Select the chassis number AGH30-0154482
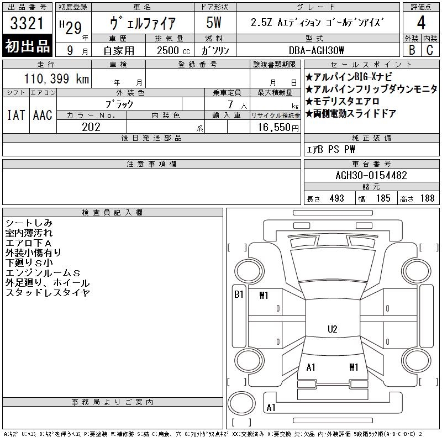 (x=371, y=175)
